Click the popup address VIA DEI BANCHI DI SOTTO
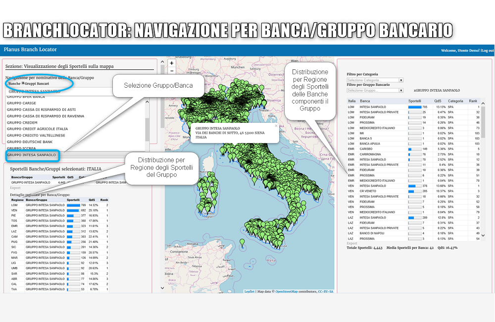The width and height of the screenshot is (495, 322). click(230, 133)
